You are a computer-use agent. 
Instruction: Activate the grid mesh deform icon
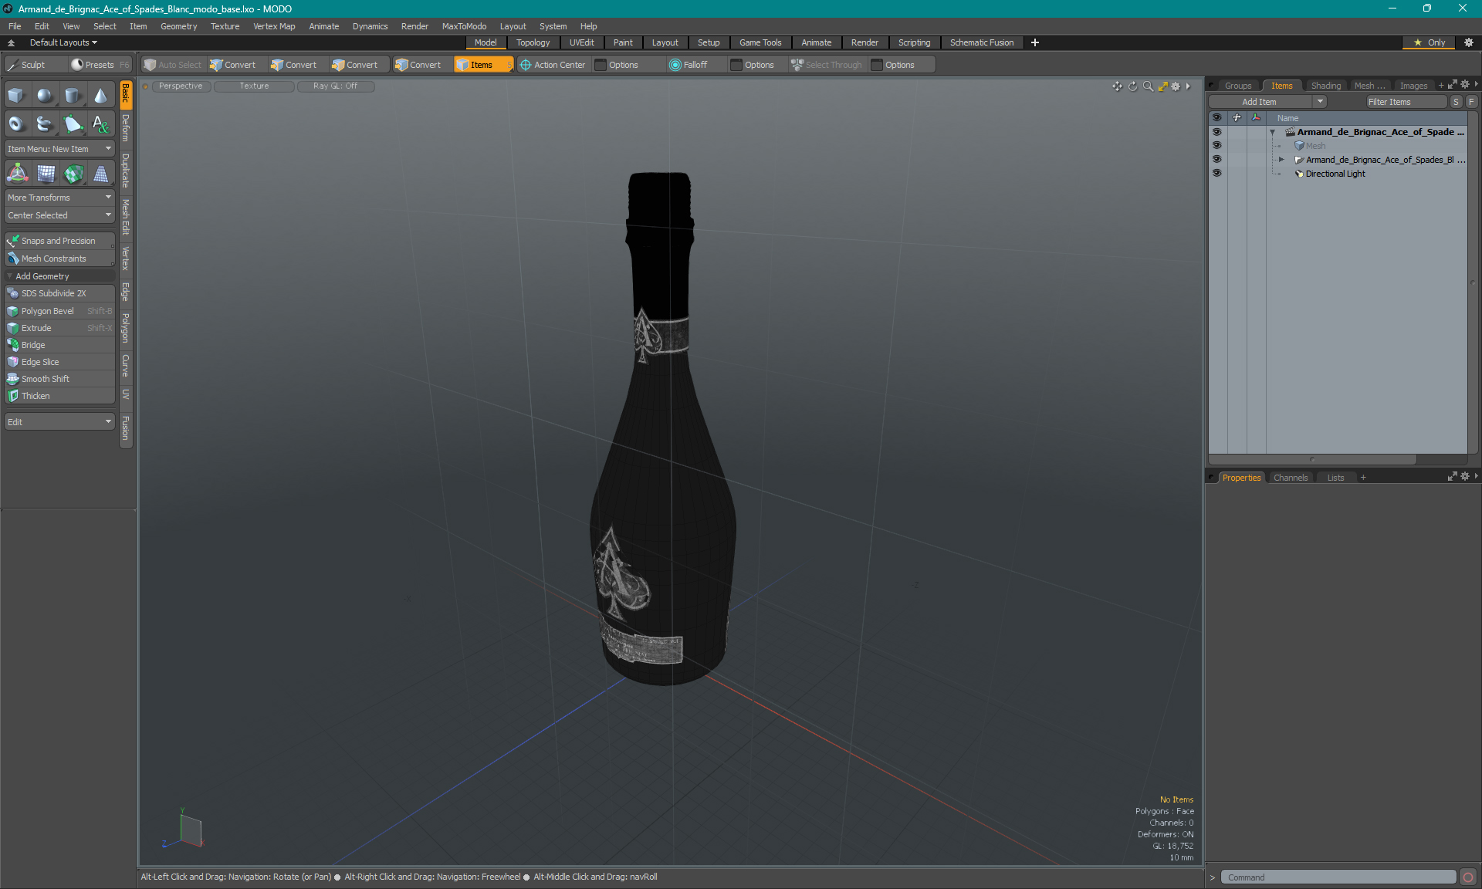pos(46,174)
